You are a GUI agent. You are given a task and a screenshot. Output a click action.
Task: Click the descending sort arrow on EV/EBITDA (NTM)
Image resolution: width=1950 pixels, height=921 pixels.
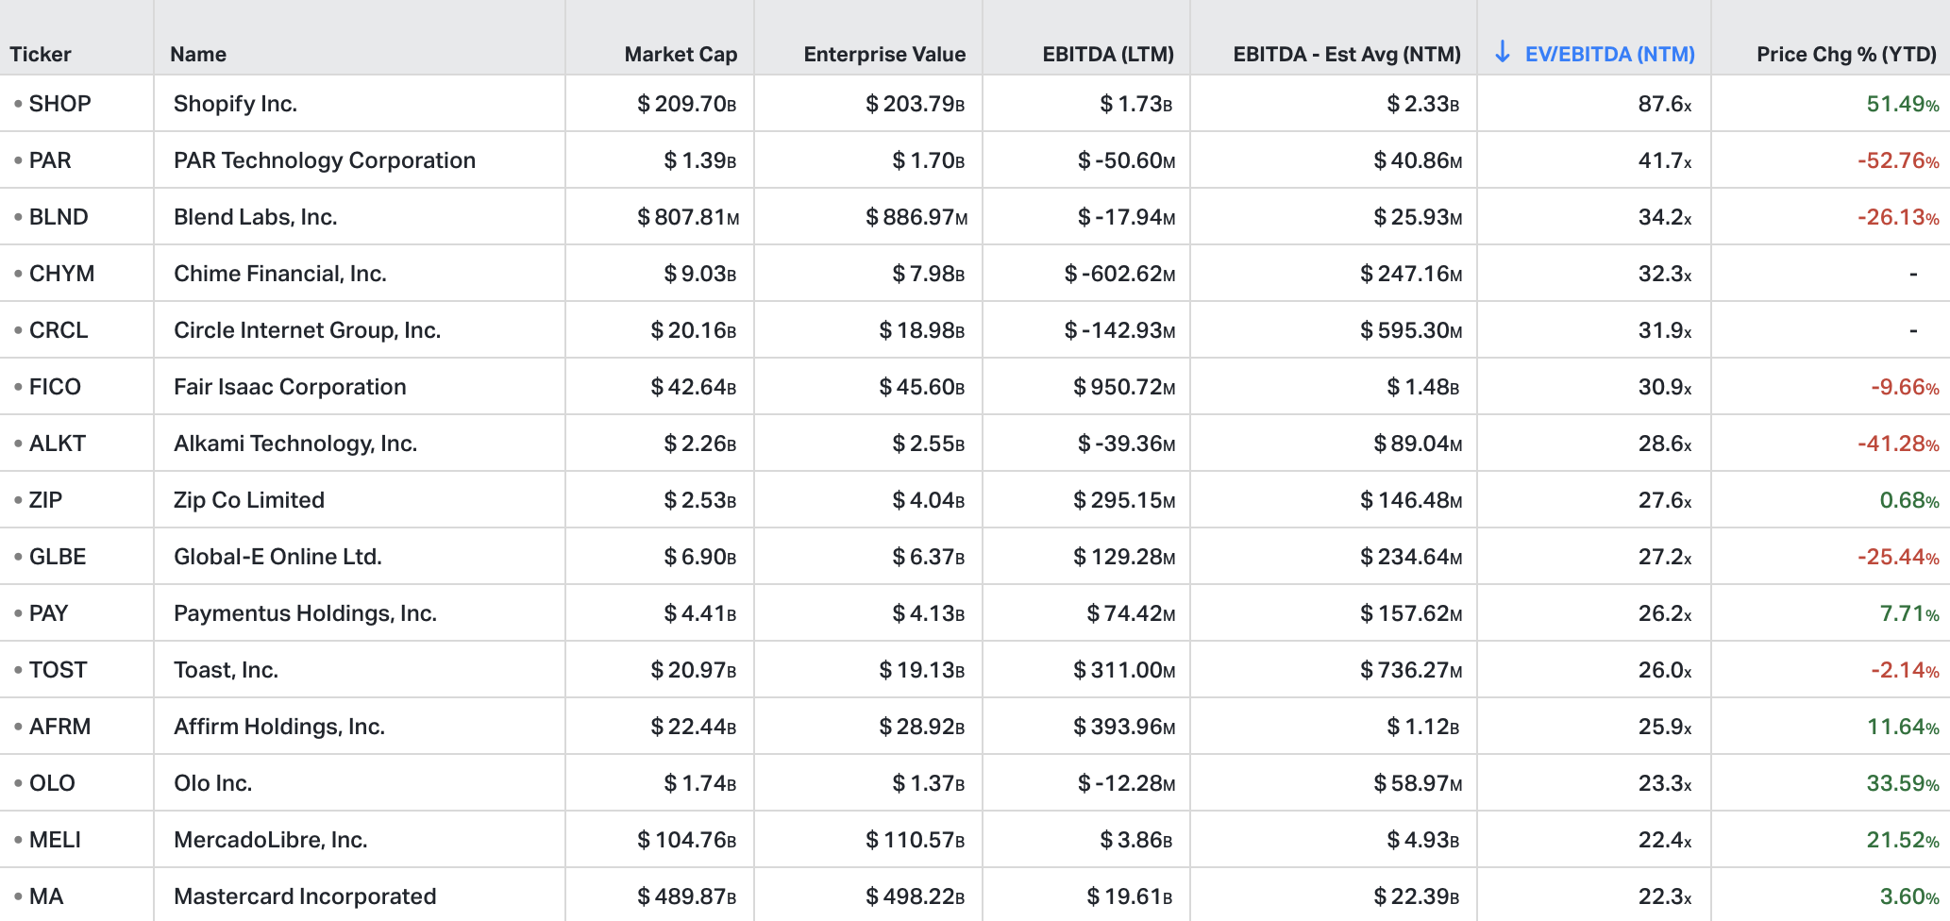1503,53
